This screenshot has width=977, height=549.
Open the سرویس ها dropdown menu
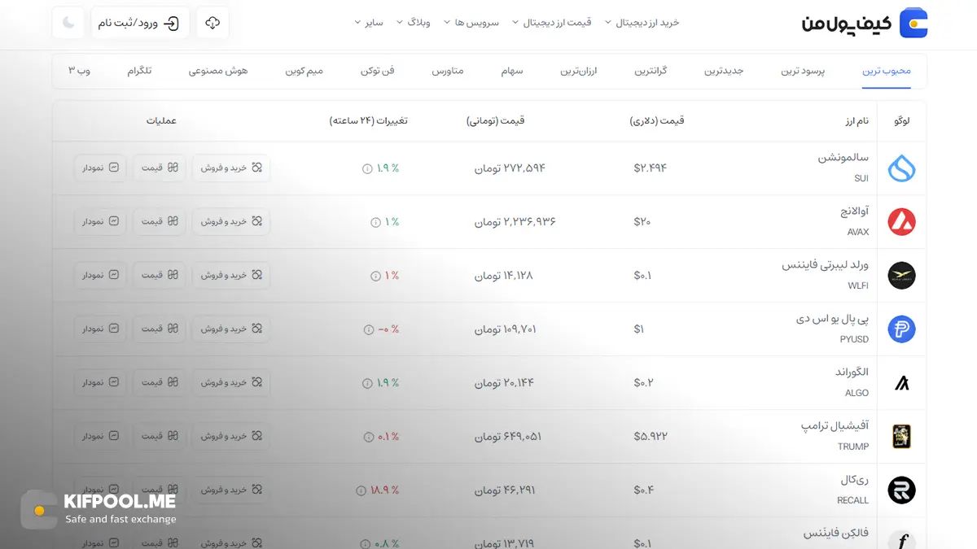(x=475, y=22)
